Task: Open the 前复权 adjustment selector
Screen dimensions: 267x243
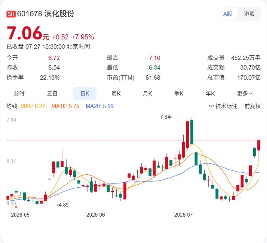Action: point(252,106)
